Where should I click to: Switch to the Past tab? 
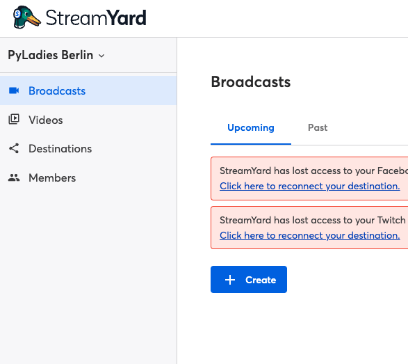pos(318,127)
